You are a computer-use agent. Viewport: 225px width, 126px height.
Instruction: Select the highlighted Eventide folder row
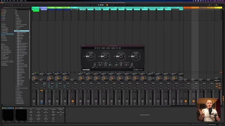tap(21, 31)
